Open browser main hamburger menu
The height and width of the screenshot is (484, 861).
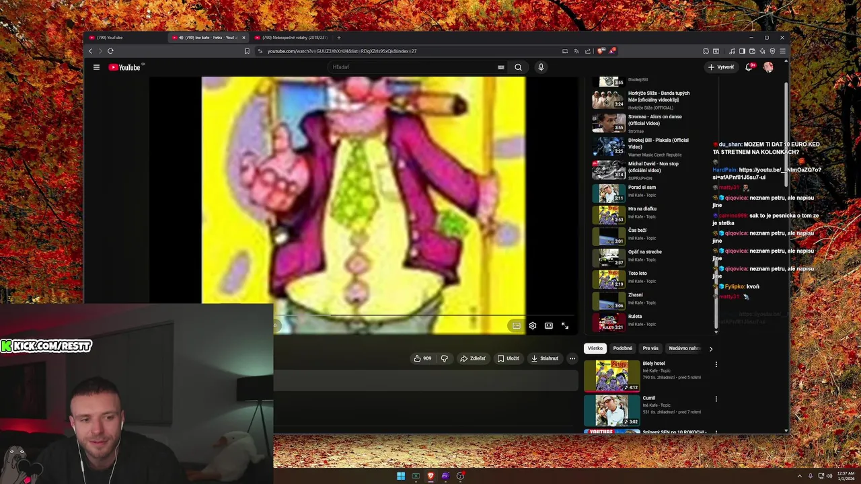(782, 51)
